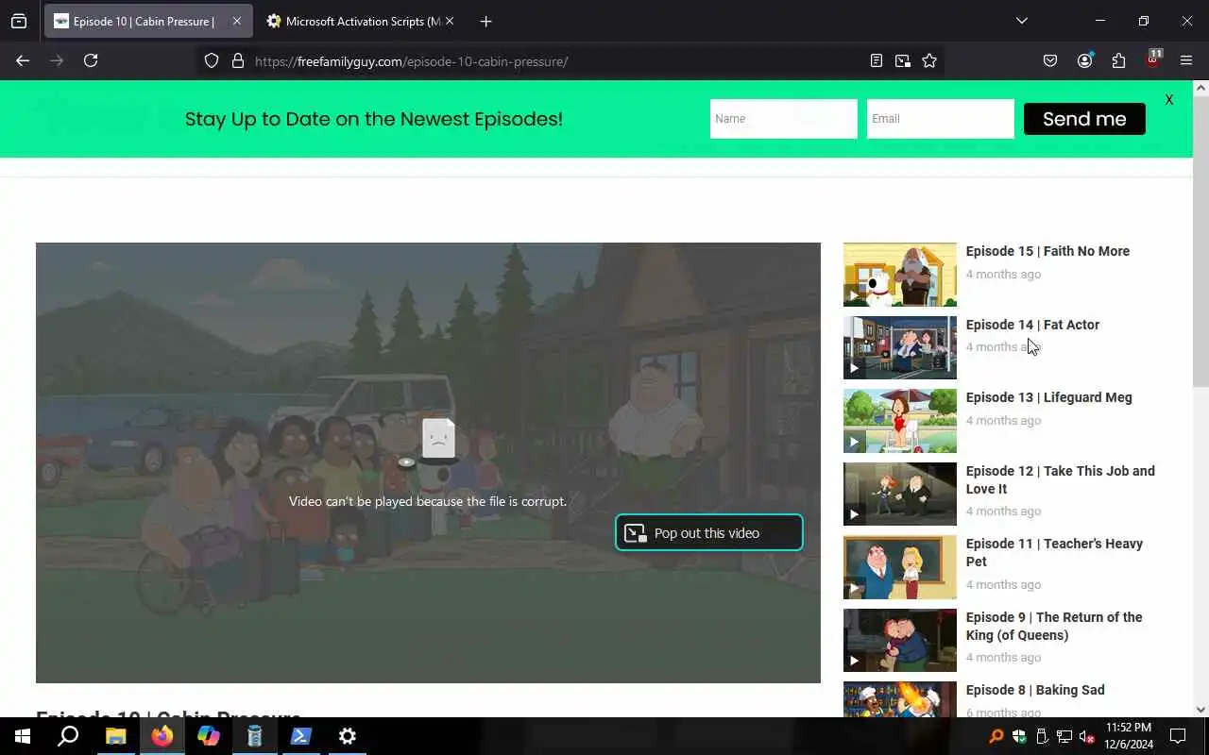Switch to Microsoft Activation Scripts tab
This screenshot has width=1209, height=755.
[x=360, y=21]
